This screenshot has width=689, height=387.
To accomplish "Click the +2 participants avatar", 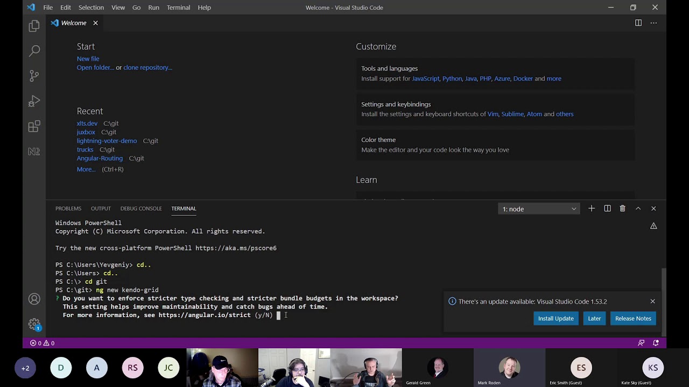I will tap(25, 368).
